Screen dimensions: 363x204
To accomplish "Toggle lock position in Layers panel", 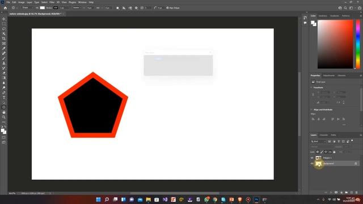I will pos(326,152).
